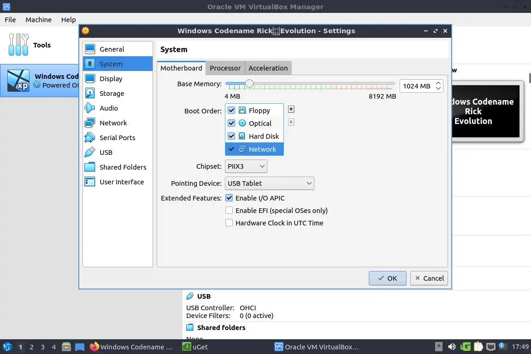Select the System settings category
Image resolution: width=531 pixels, height=354 pixels.
(118, 64)
